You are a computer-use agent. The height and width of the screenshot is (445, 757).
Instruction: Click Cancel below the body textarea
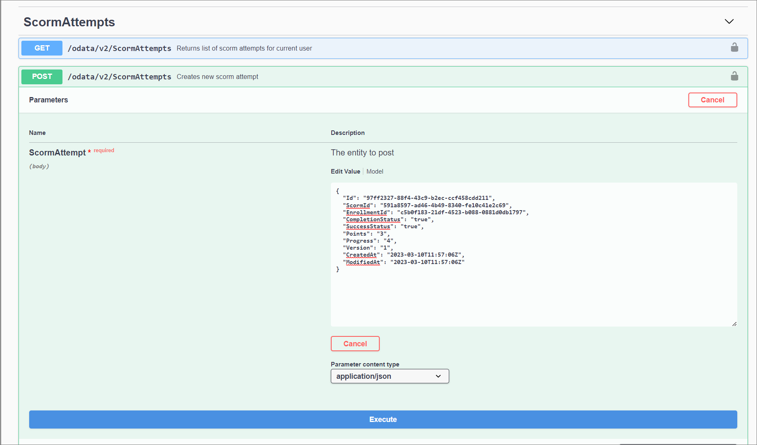tap(355, 344)
